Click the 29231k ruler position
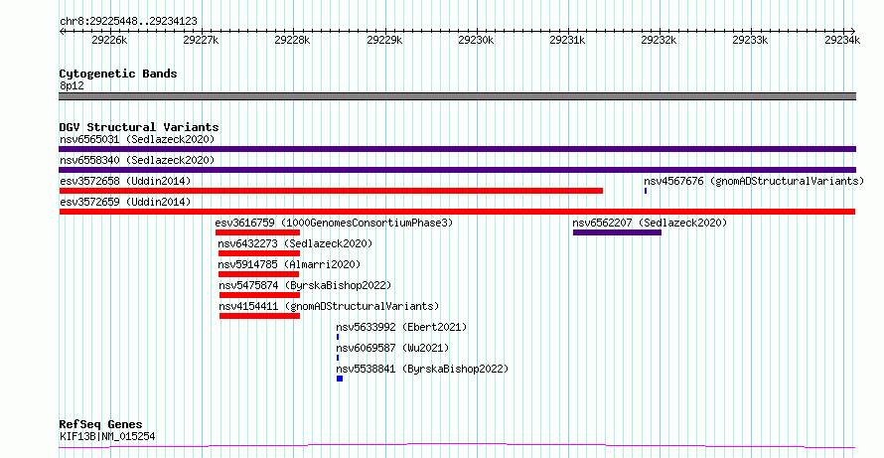 [x=568, y=40]
